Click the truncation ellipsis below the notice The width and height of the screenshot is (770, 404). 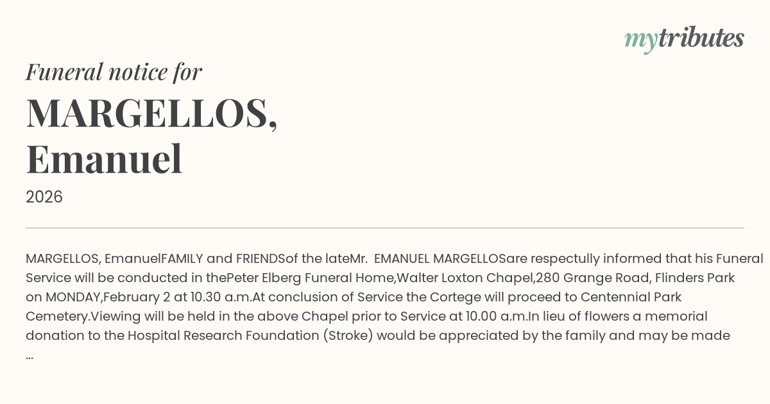pos(30,355)
